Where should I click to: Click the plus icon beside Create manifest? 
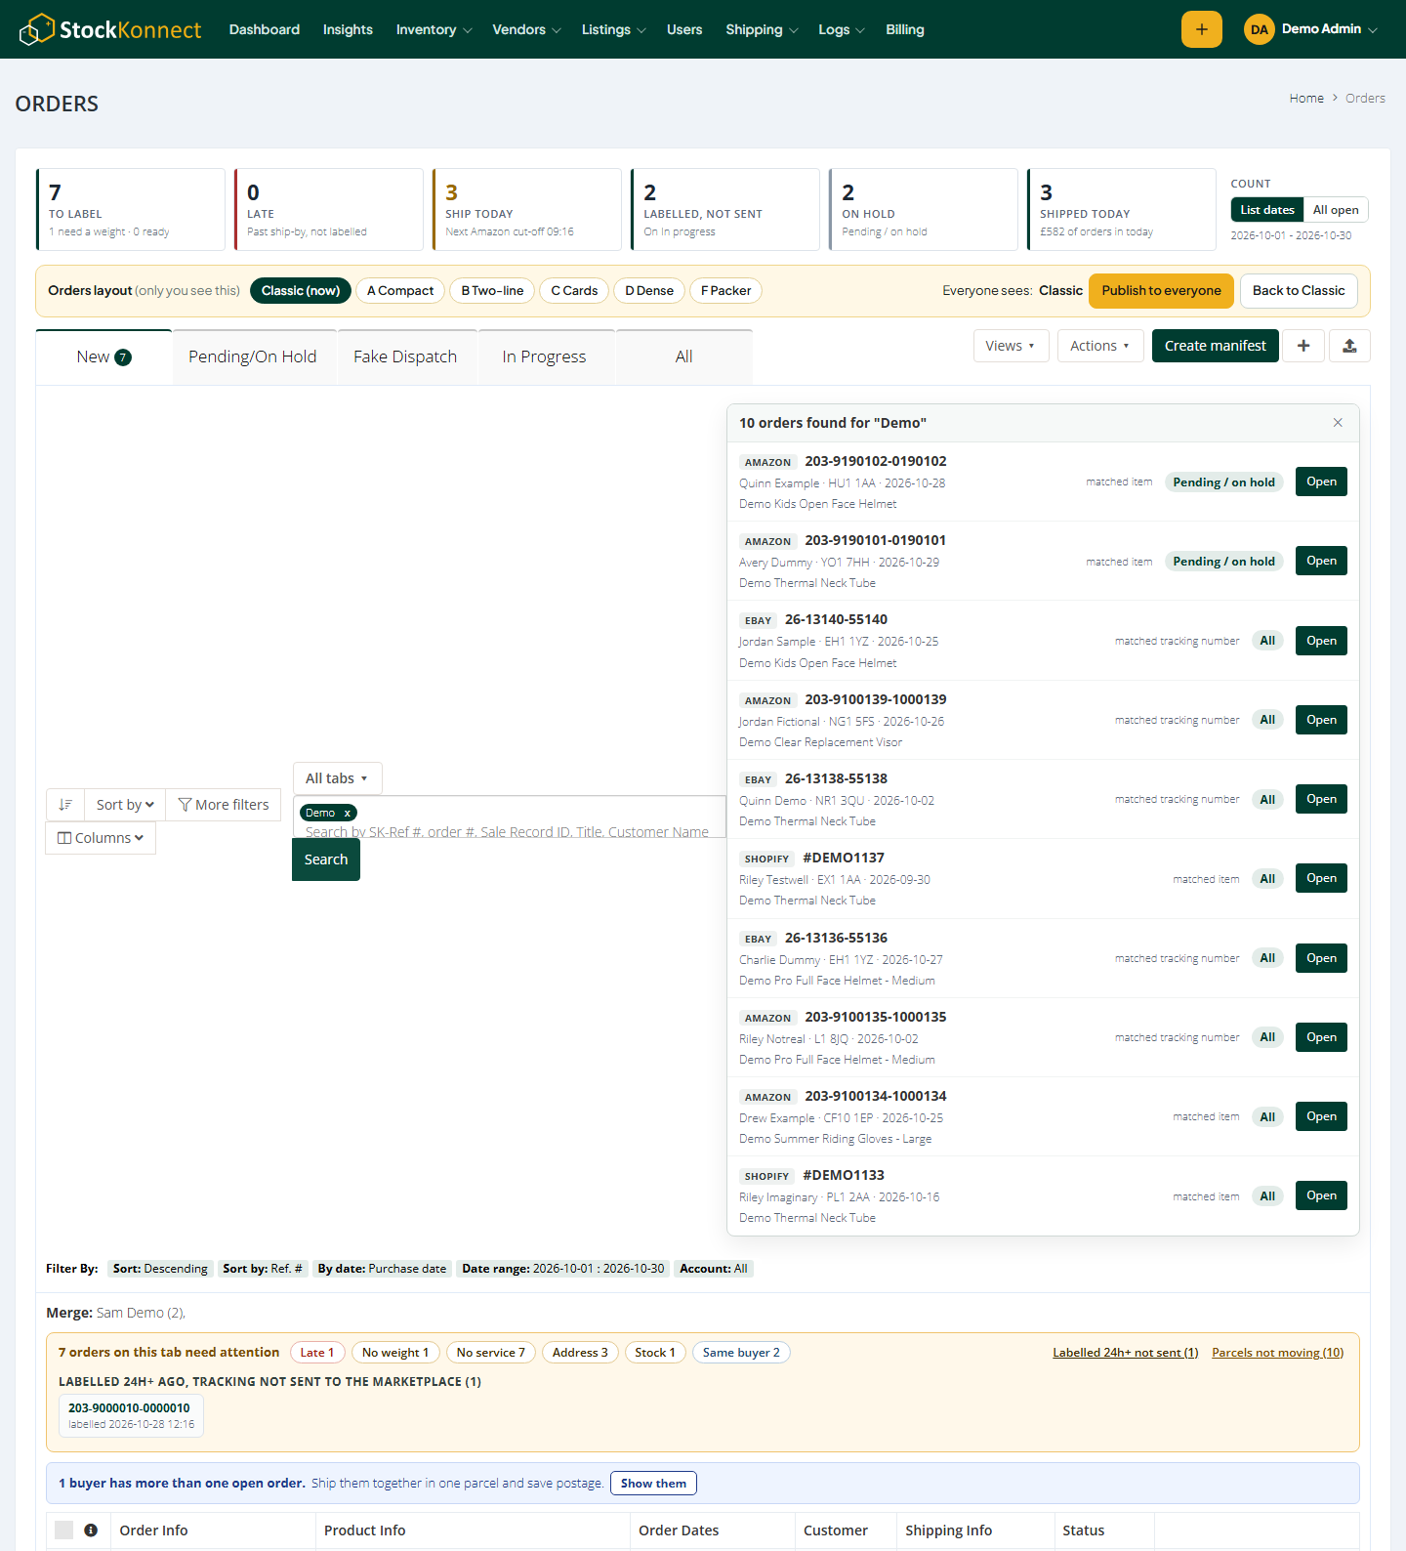tap(1303, 346)
